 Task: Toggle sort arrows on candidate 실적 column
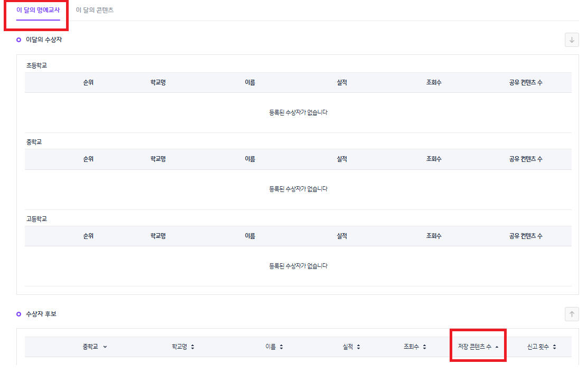click(358, 347)
